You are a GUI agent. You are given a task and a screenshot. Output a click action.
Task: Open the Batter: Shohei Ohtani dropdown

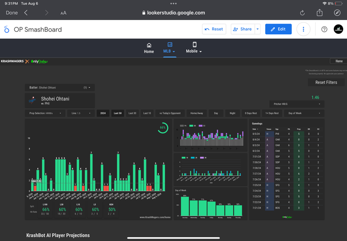pos(60,88)
